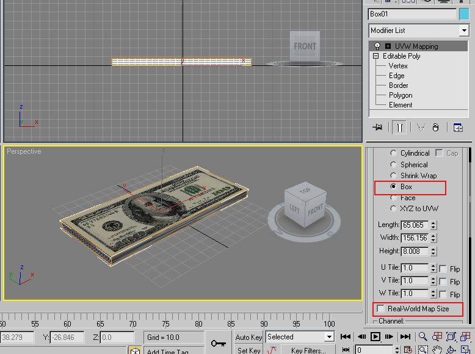Click the W Tile spinner arrows
This screenshot has width=475, height=354.
pos(433,294)
